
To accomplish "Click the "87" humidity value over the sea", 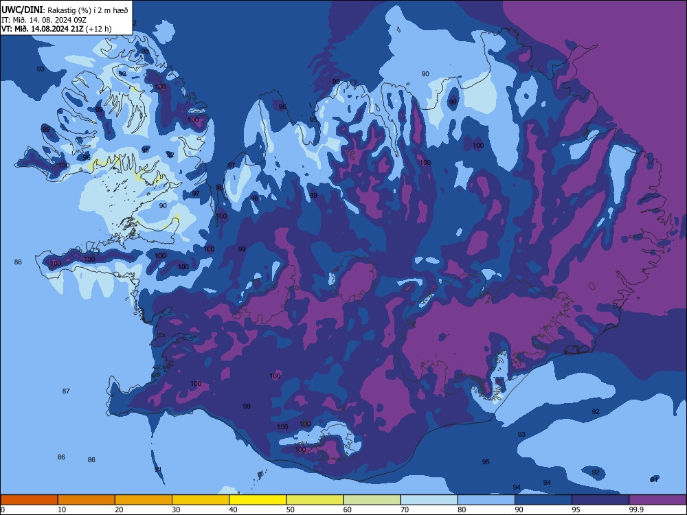I will click(x=66, y=391).
